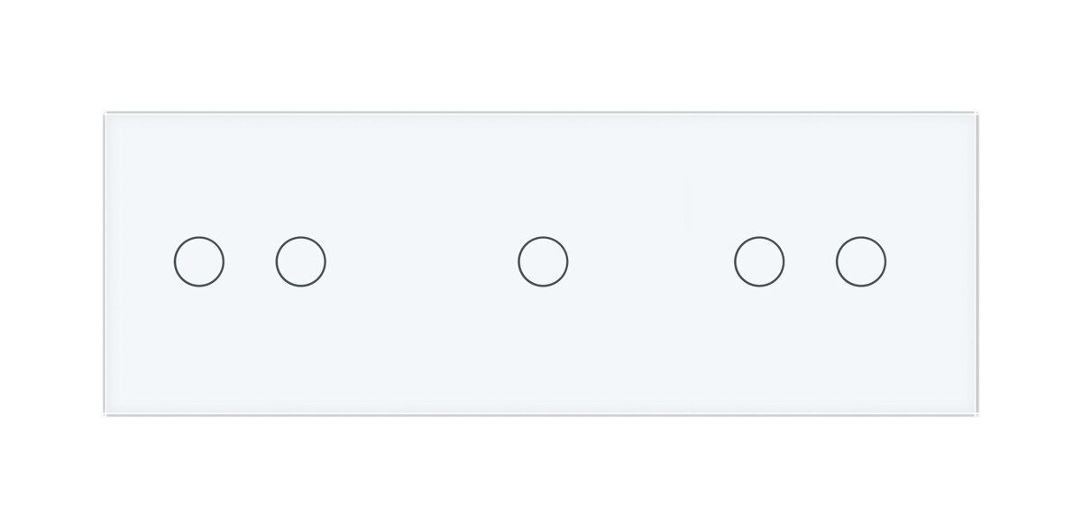Click glass area left of the leftmost circle
The image size is (1082, 528).
[x=140, y=261]
